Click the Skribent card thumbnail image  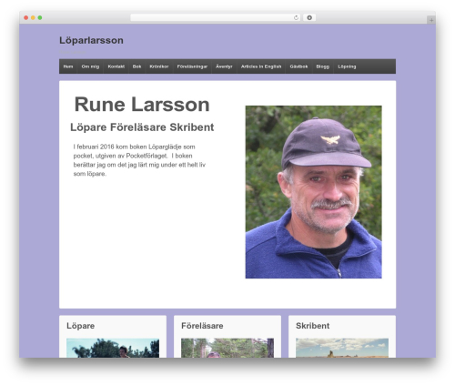point(342,348)
